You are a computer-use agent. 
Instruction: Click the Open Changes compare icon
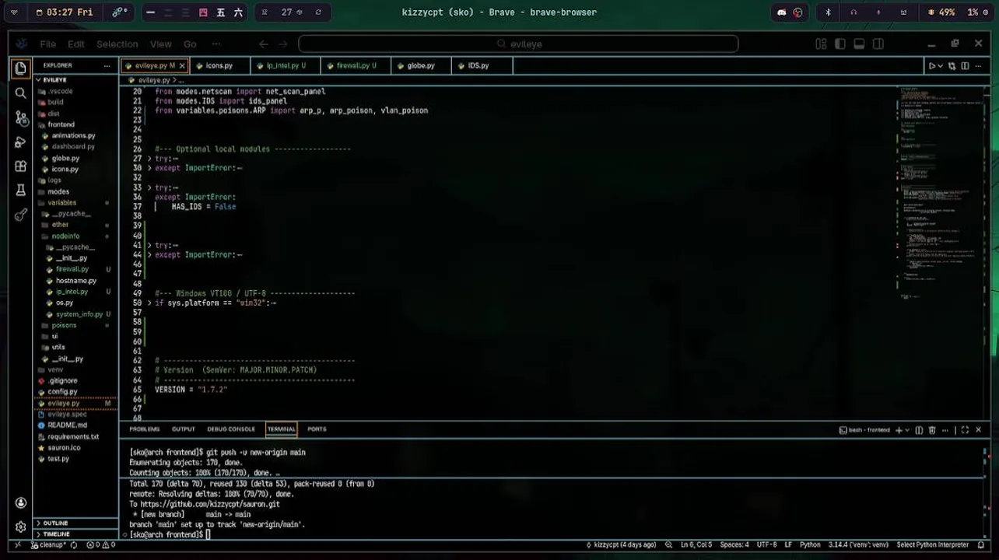pyautogui.click(x=952, y=66)
